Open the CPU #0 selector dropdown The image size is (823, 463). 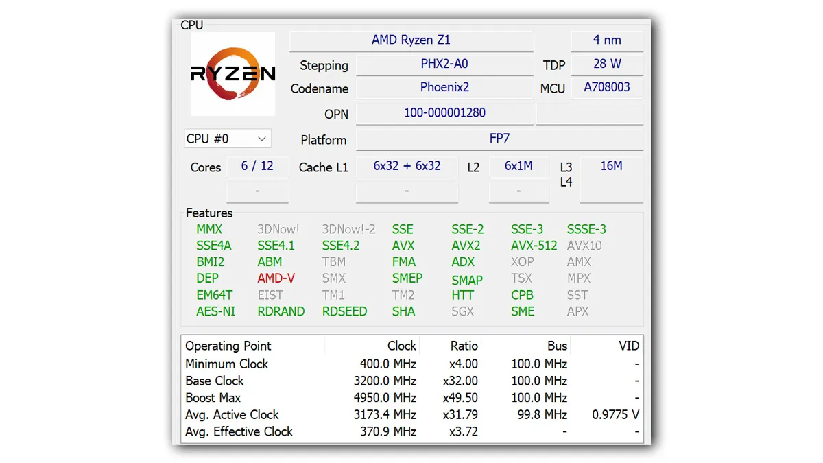coord(228,139)
